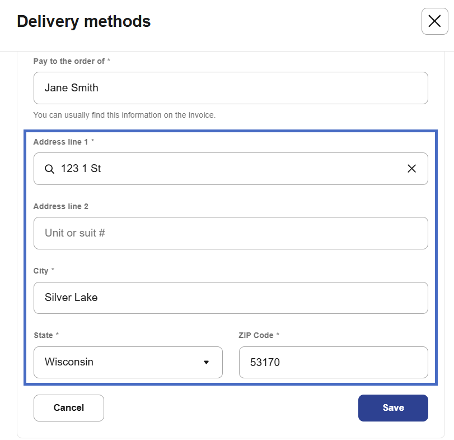The image size is (454, 440).
Task: Clear the Address line 1 entry
Action: (411, 169)
